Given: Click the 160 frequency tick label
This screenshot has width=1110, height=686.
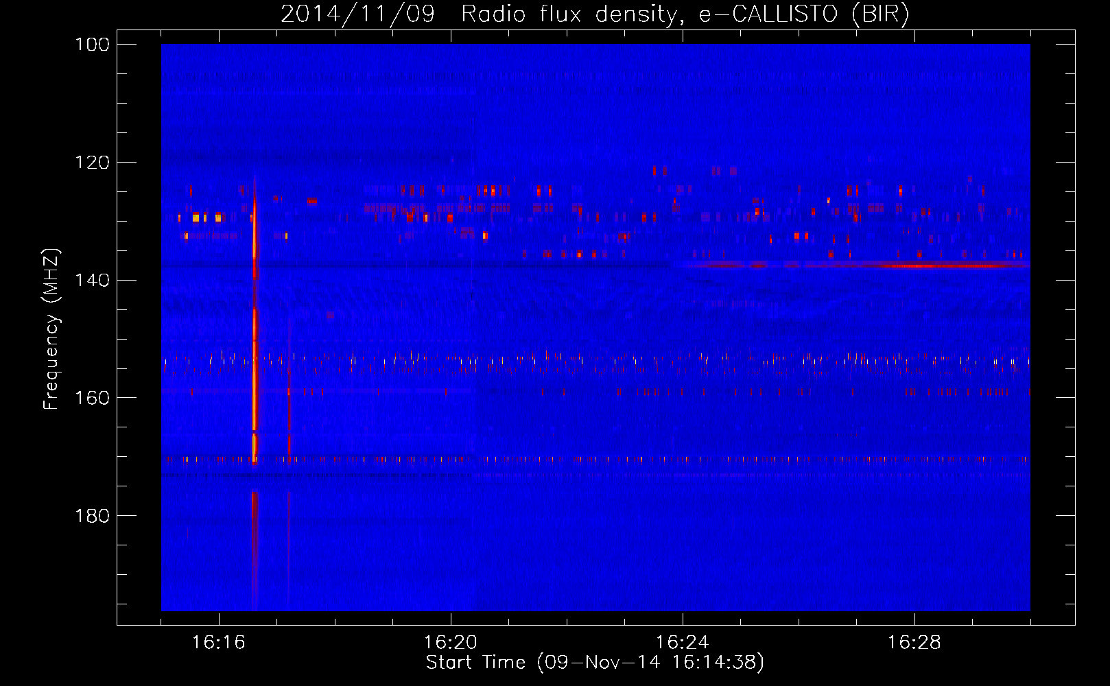Looking at the screenshot, I should pos(91,398).
